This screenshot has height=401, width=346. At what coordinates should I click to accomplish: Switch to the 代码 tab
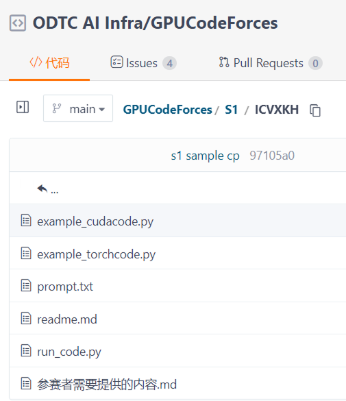click(49, 63)
